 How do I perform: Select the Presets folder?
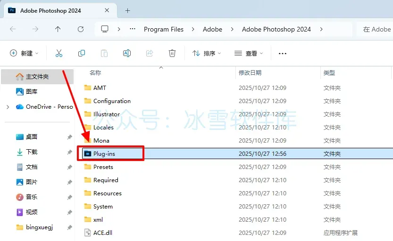[x=103, y=167]
